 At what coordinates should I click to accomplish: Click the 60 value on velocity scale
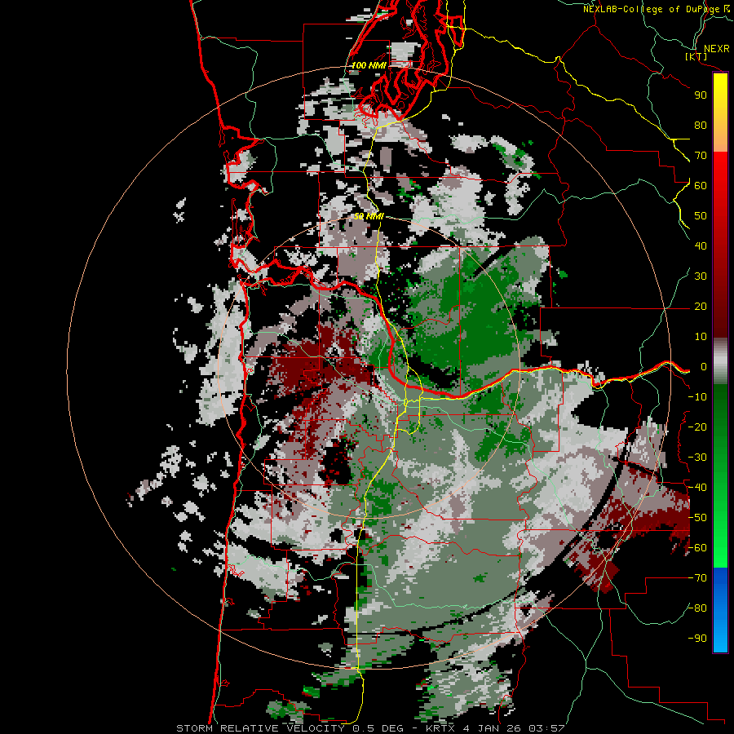click(701, 186)
